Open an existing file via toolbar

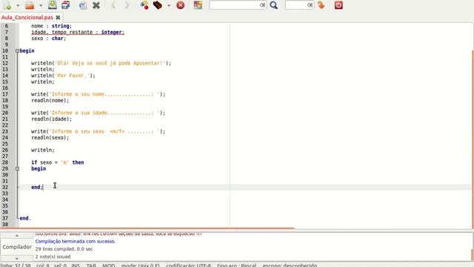pyautogui.click(x=30, y=5)
